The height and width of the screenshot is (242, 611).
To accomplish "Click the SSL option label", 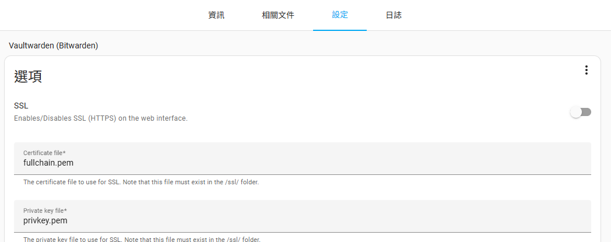I will click(x=21, y=106).
